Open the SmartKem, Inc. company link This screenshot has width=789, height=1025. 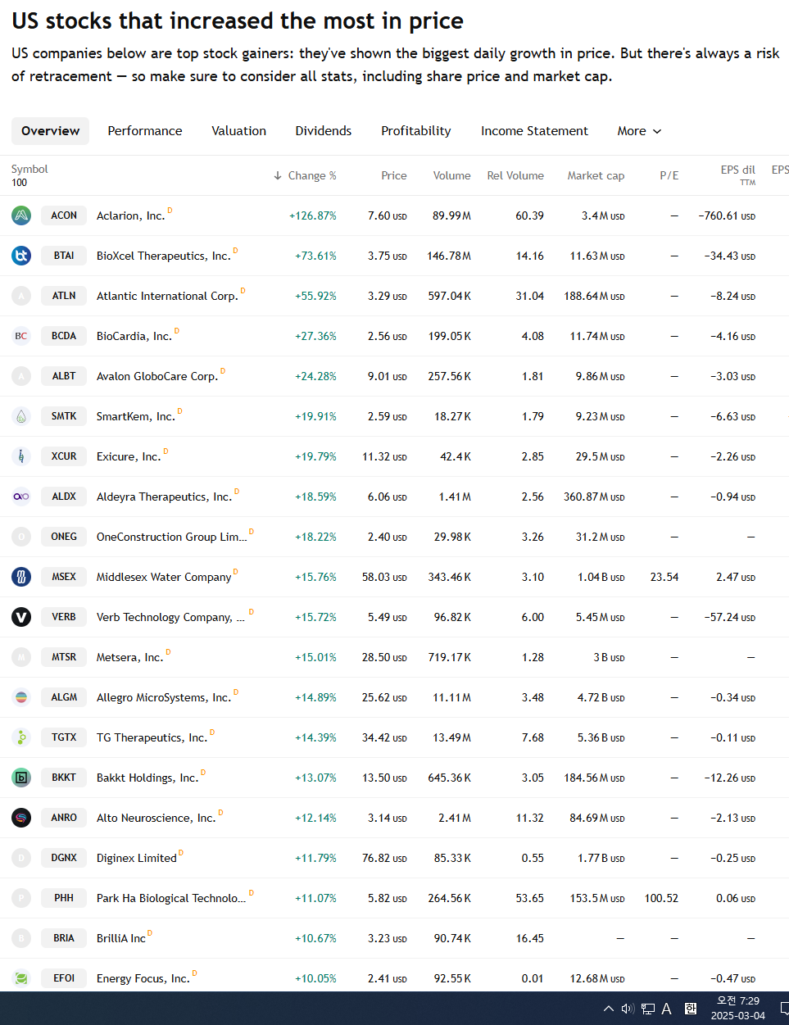[x=136, y=416]
